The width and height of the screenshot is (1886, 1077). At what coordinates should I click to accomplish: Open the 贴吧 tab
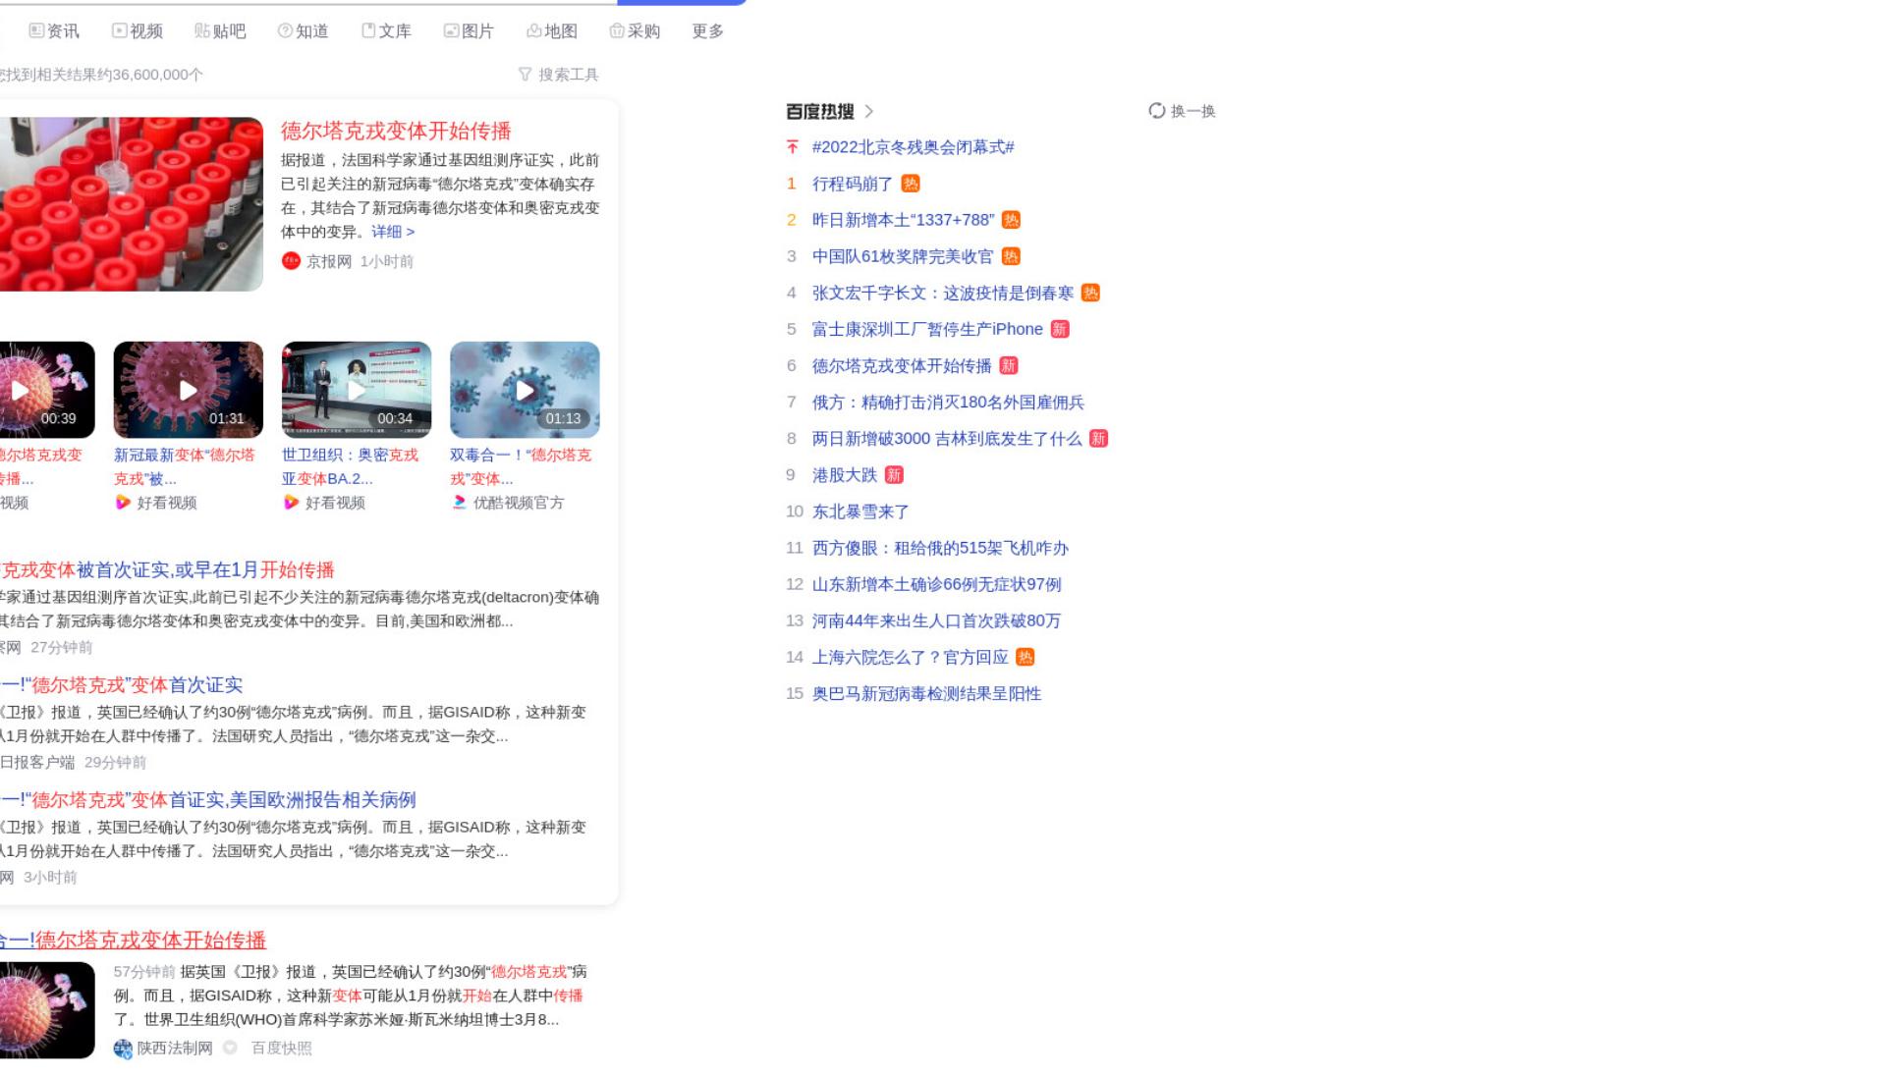click(220, 31)
